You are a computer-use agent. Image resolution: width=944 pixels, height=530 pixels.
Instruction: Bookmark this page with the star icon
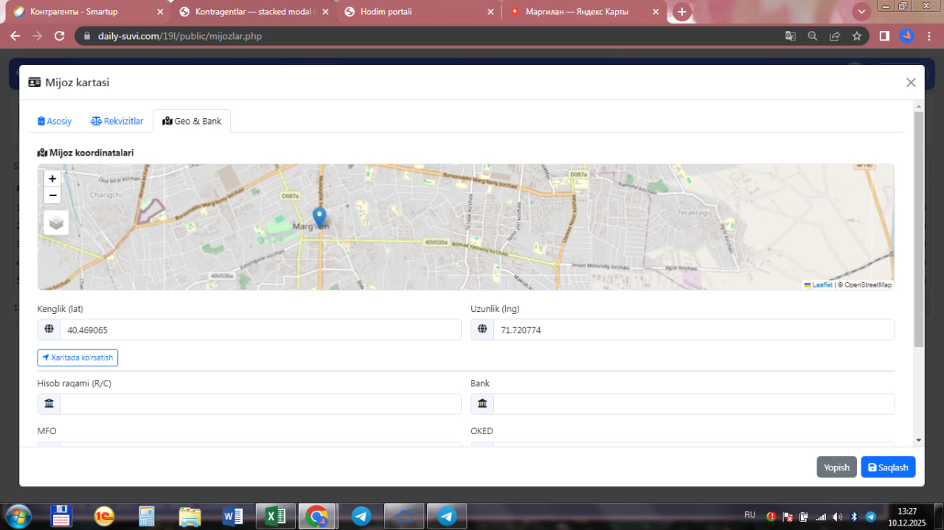point(856,36)
